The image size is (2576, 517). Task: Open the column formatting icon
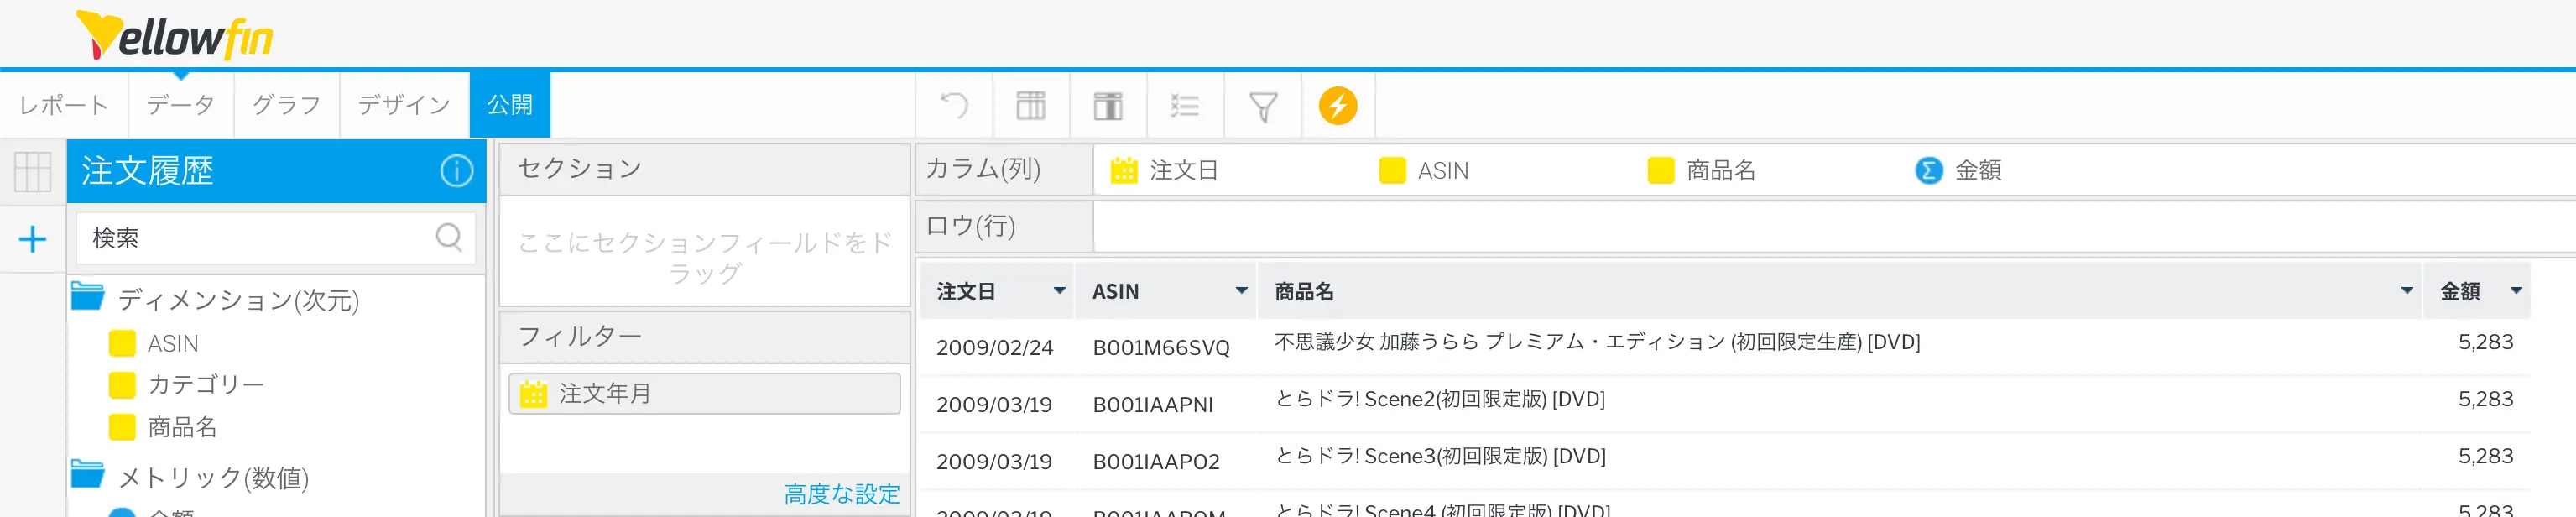(x=1107, y=105)
